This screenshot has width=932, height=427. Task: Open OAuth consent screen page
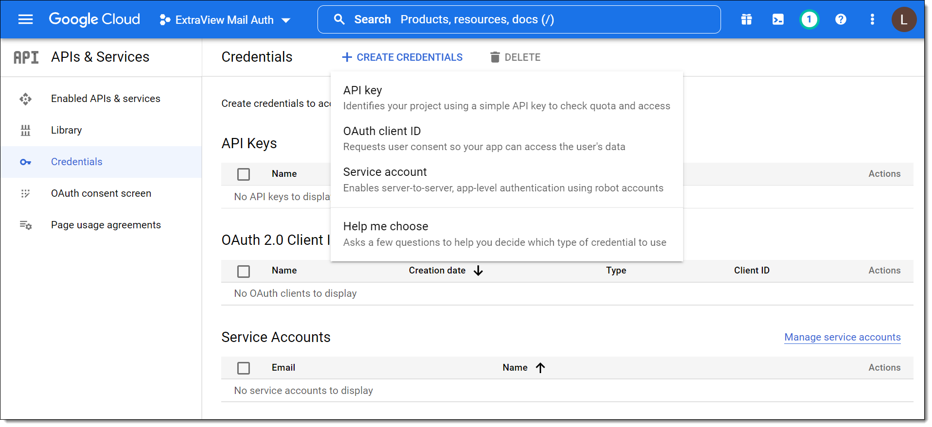tap(101, 193)
